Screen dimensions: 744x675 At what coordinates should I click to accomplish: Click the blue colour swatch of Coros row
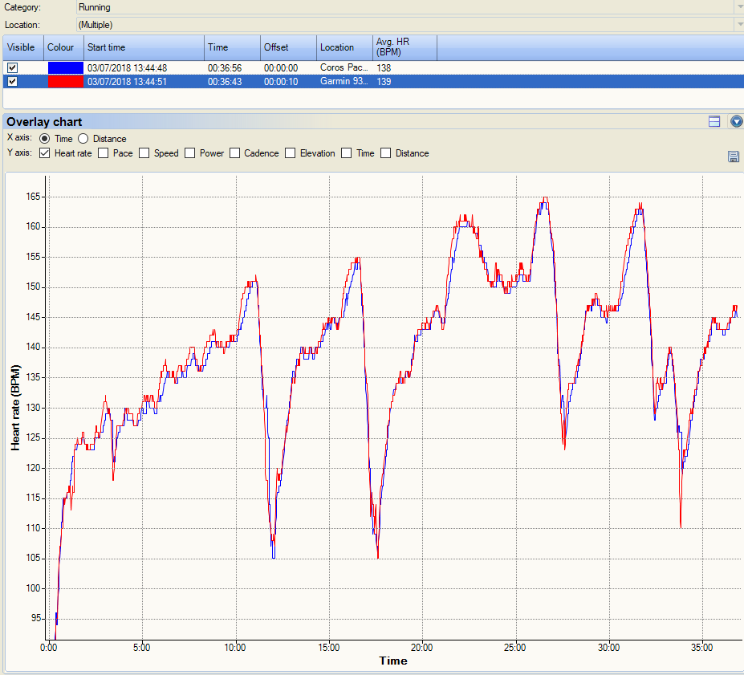click(x=66, y=68)
